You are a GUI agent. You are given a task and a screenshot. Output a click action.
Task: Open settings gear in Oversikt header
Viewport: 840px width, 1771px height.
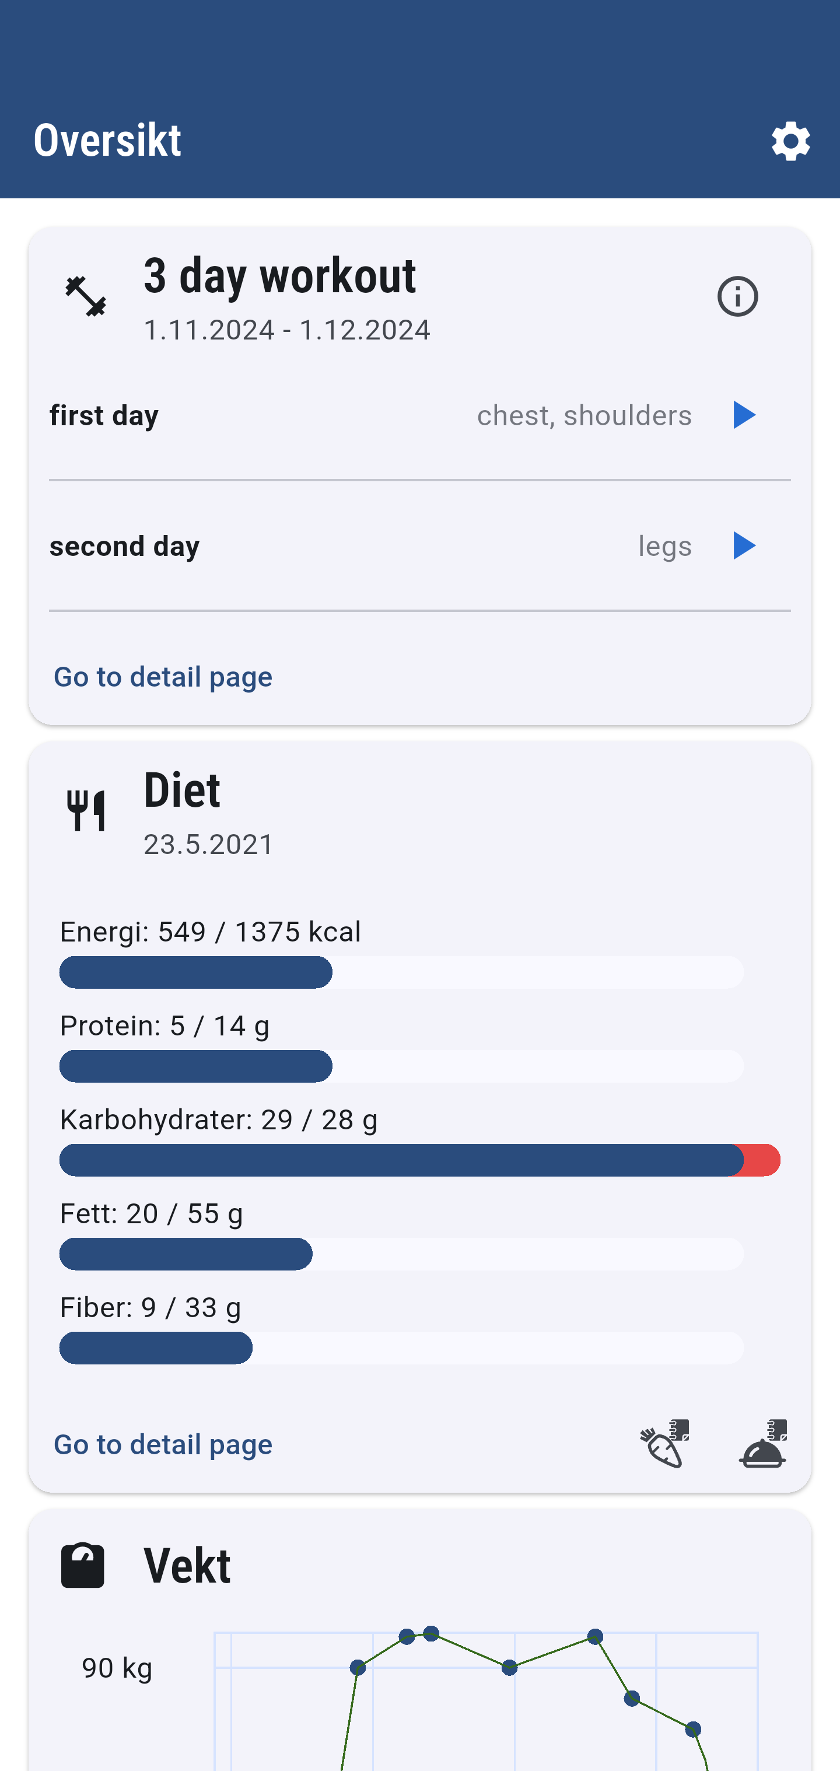click(x=790, y=142)
